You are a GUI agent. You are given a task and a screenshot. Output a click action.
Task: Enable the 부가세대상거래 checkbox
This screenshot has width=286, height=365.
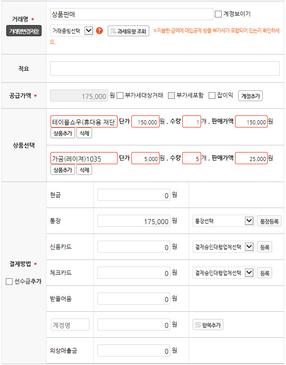[120, 95]
